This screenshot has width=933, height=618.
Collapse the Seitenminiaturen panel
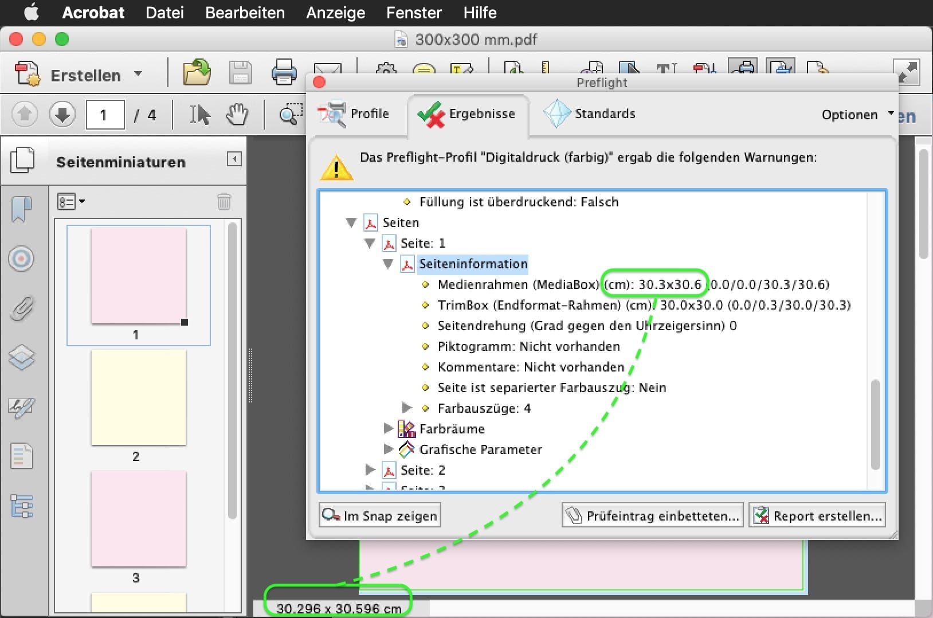[234, 159]
